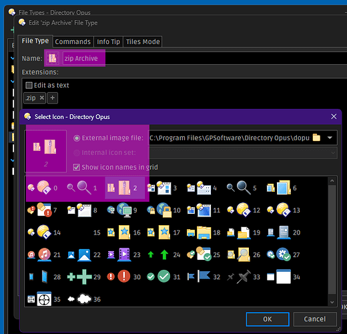The image size is (347, 334).
Task: Select the music note icon 21
Action: pos(44,255)
